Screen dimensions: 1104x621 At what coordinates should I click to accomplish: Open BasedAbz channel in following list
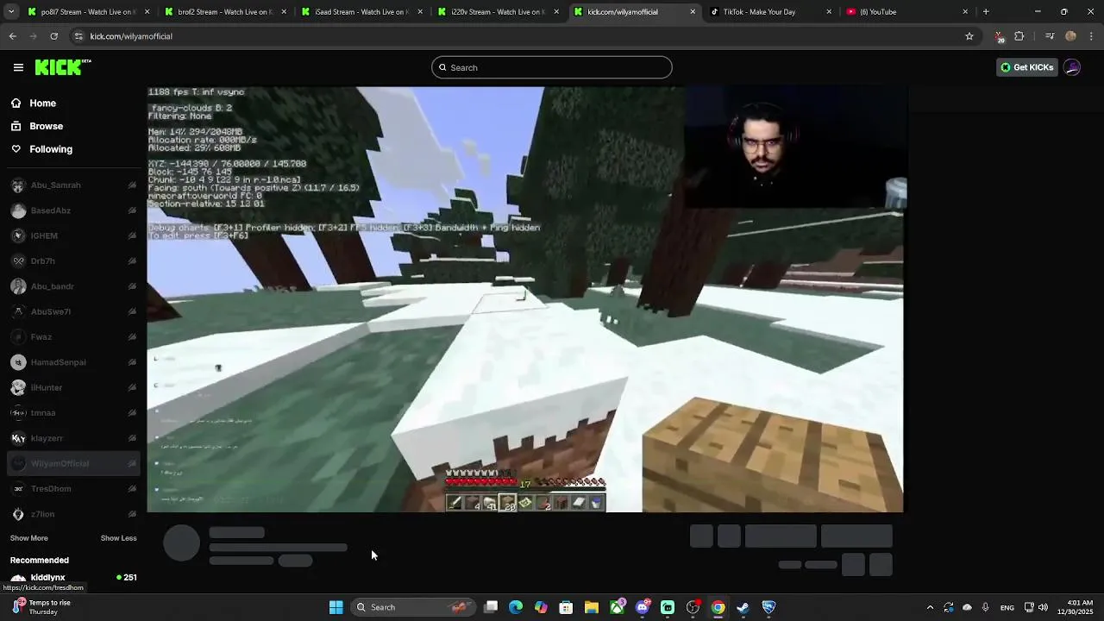(73, 210)
